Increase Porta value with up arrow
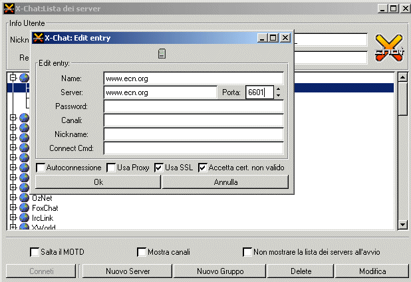The height and width of the screenshot is (282, 411). pyautogui.click(x=279, y=89)
